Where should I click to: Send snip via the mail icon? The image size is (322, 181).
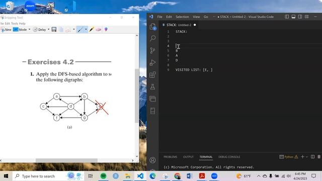[x=68, y=30]
